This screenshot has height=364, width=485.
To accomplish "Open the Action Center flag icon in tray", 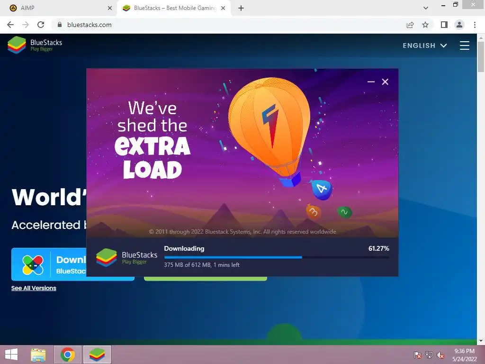I will click(417, 355).
